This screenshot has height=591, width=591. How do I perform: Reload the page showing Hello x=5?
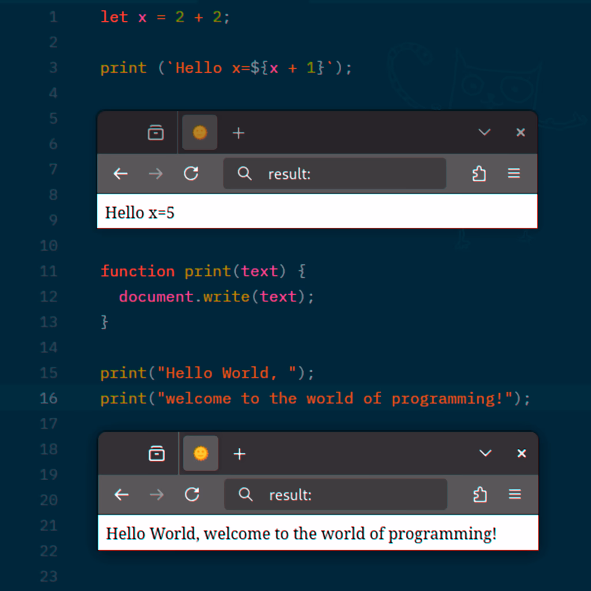191,174
